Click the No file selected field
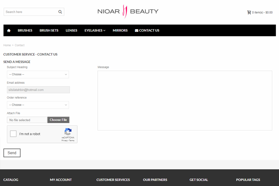 click(x=27, y=120)
